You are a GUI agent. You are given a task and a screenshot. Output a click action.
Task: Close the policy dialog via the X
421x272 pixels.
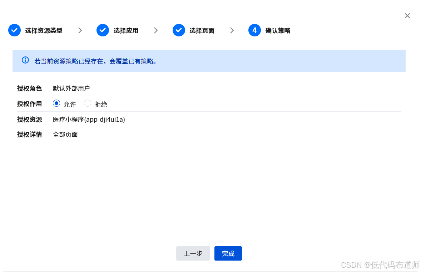[x=407, y=15]
